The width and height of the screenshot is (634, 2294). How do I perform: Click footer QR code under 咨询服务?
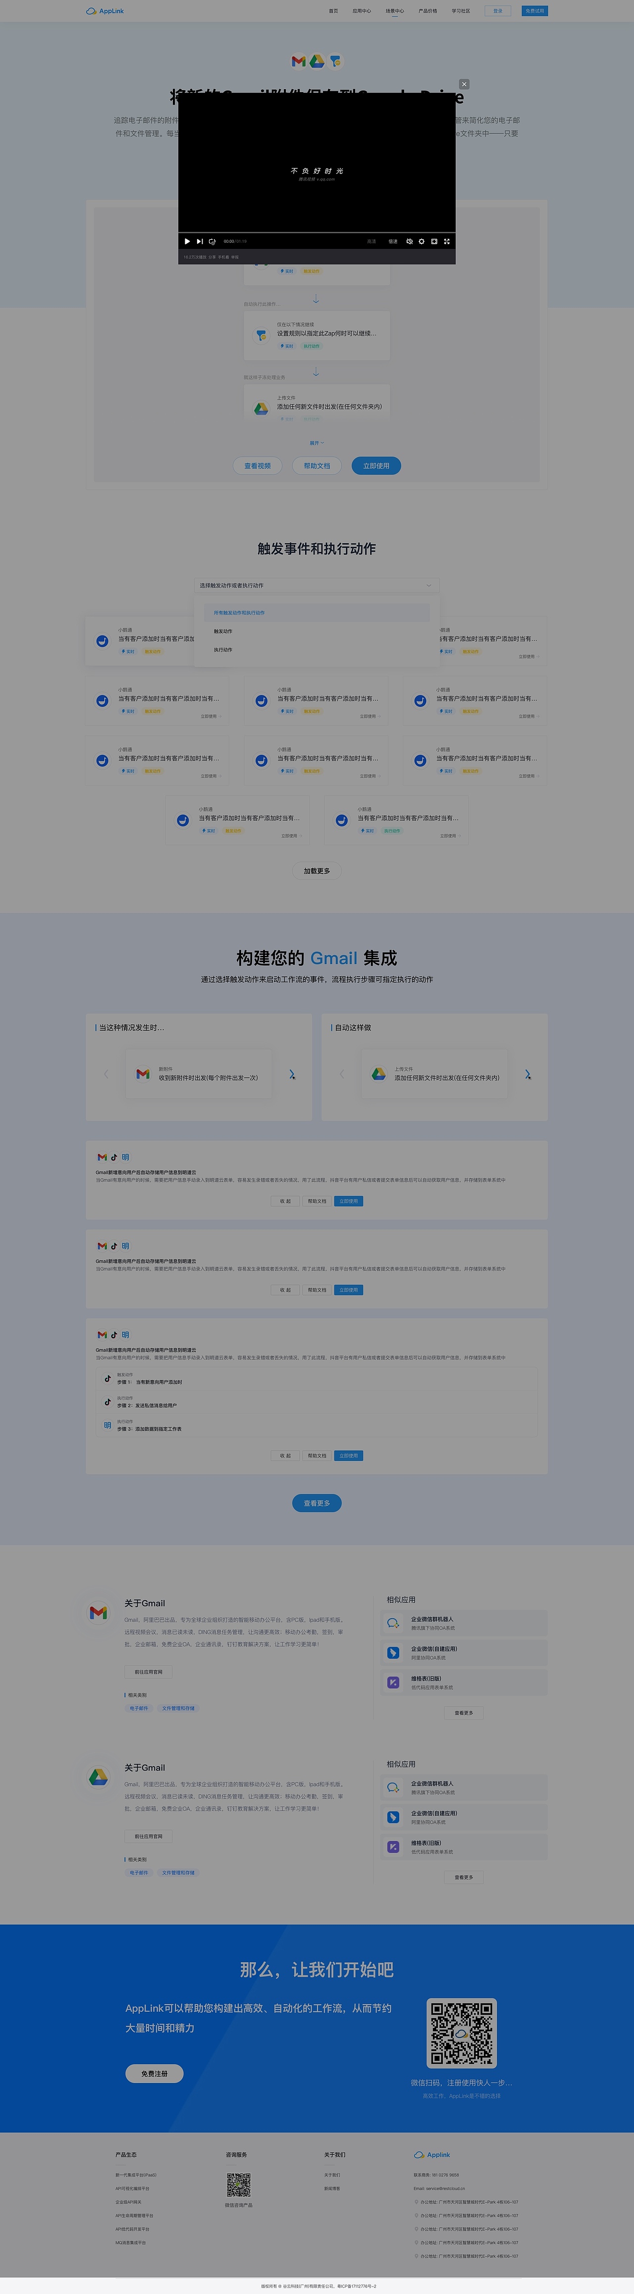(238, 2185)
